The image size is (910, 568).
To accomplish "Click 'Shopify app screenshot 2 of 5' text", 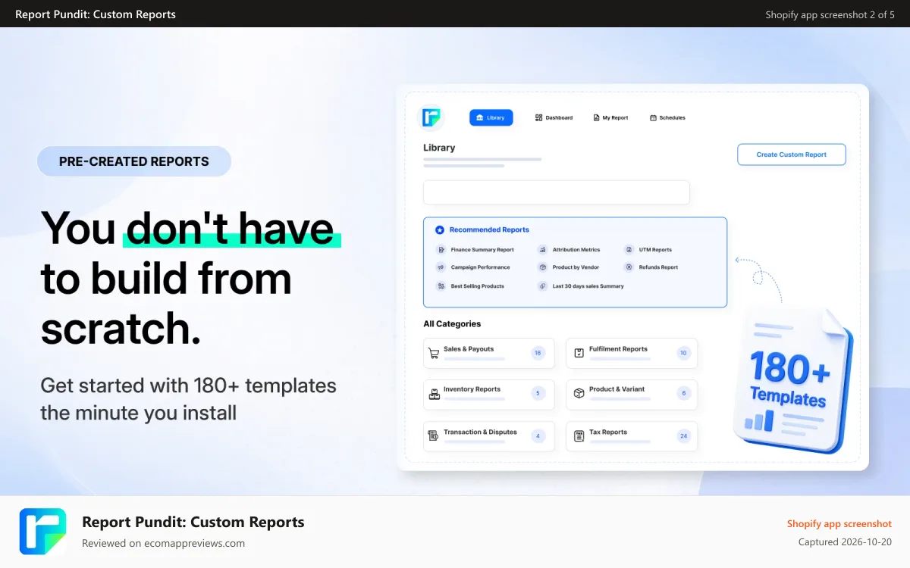I will [x=830, y=14].
